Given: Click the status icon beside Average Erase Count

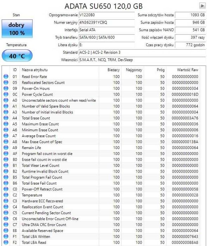Looking at the screenshot, I should (6, 136).
